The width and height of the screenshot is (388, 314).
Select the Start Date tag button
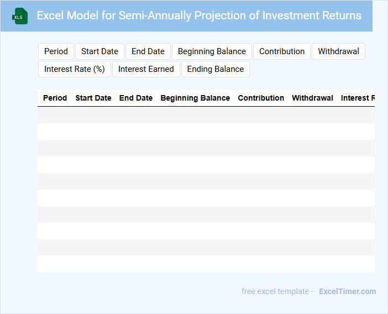click(x=99, y=51)
